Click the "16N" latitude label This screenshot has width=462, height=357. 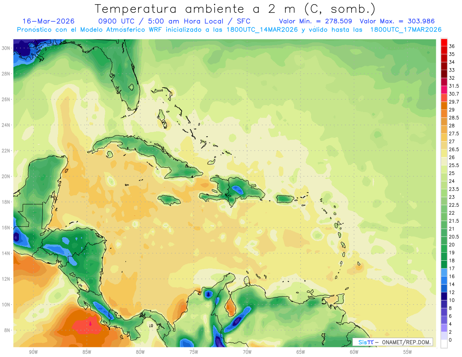pos(6,228)
